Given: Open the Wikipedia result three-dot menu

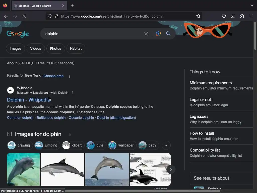Looking at the screenshot, I should click(73, 93).
